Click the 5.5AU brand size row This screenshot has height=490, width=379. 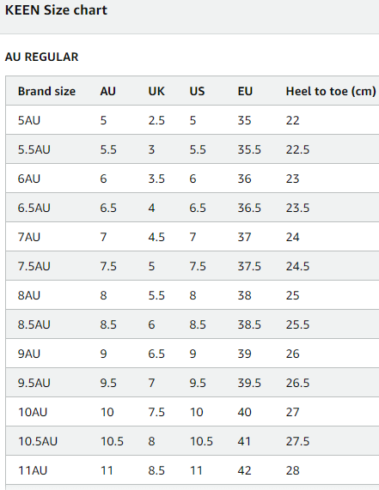(x=193, y=149)
